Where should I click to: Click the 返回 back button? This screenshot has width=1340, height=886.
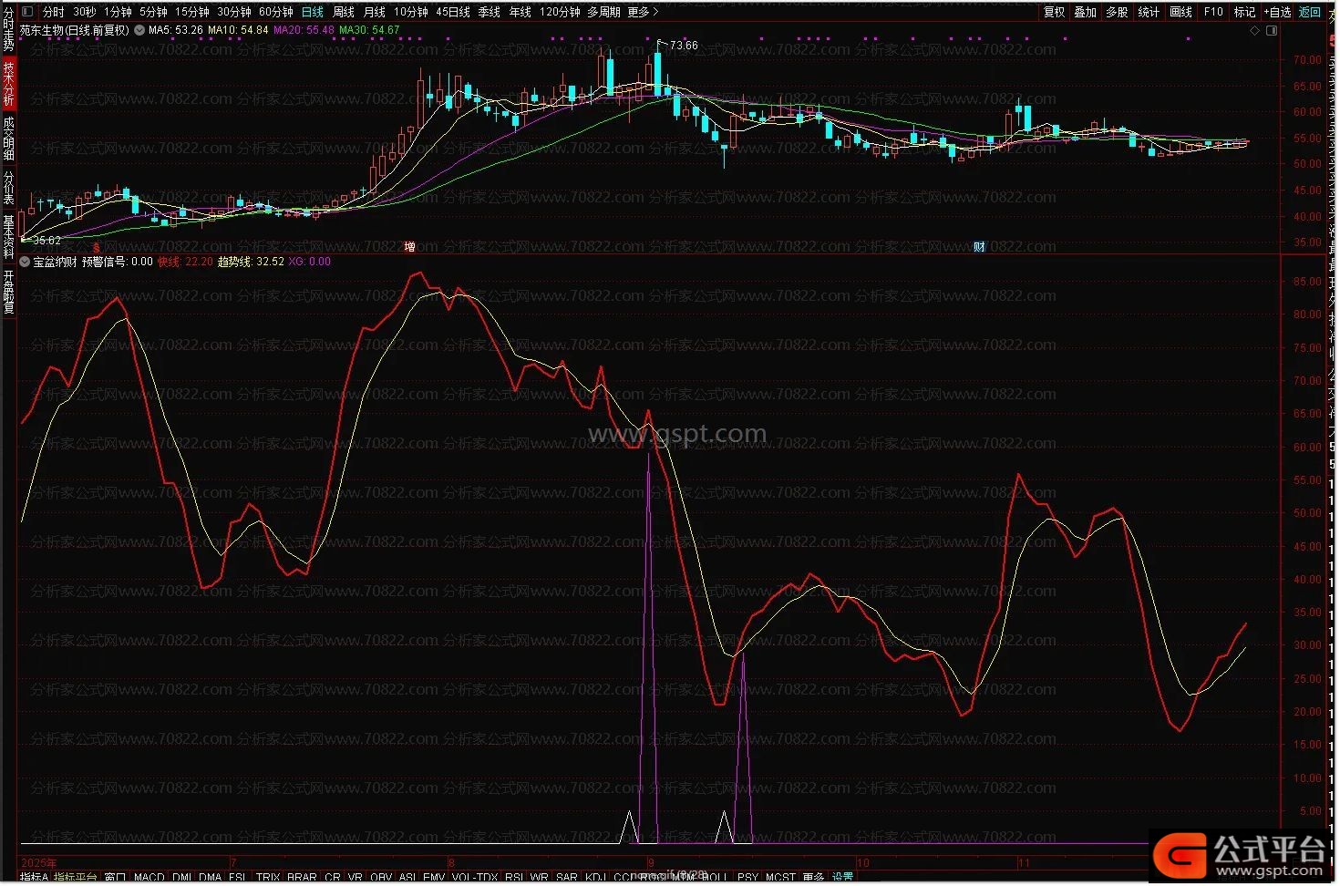click(1310, 12)
